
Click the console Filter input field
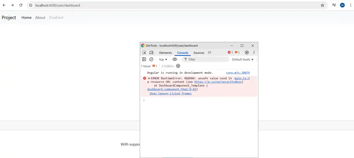click(x=207, y=60)
